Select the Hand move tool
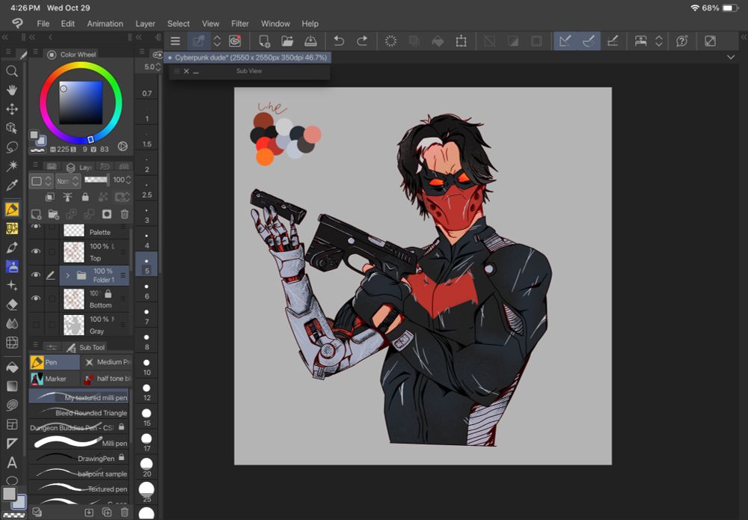The image size is (748, 520). coord(12,90)
